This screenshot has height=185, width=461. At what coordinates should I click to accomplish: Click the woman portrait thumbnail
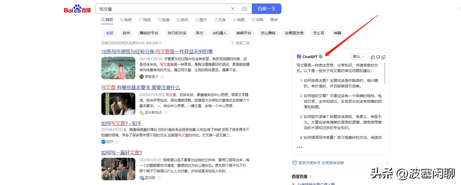[x=118, y=104]
